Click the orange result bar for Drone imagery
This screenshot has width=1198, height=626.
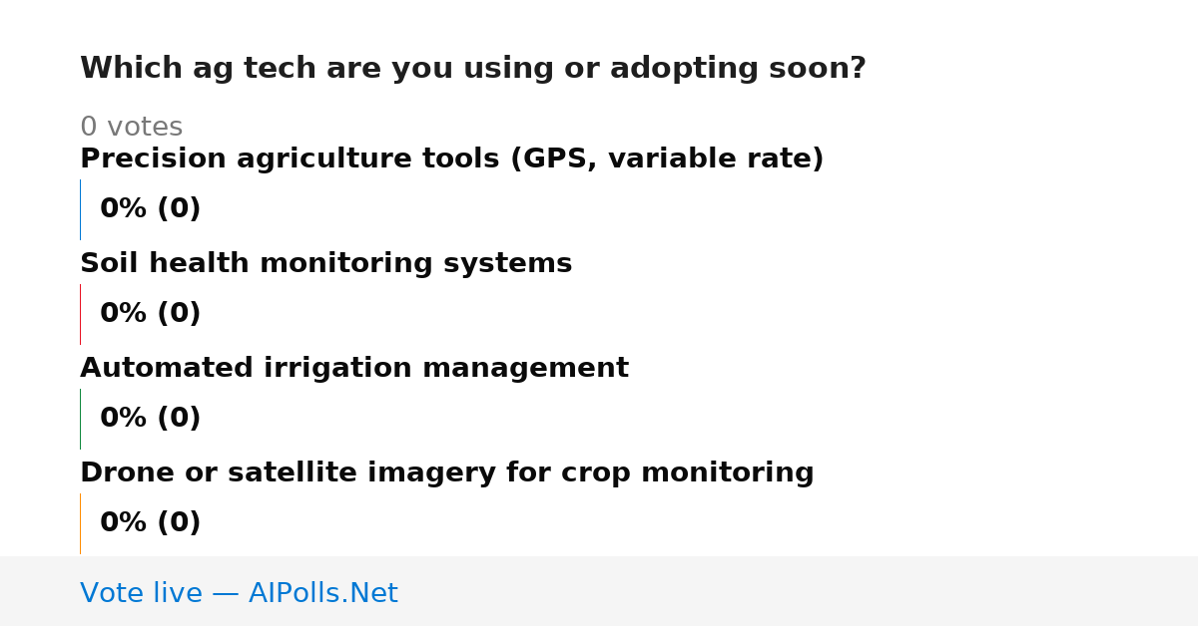coord(80,523)
